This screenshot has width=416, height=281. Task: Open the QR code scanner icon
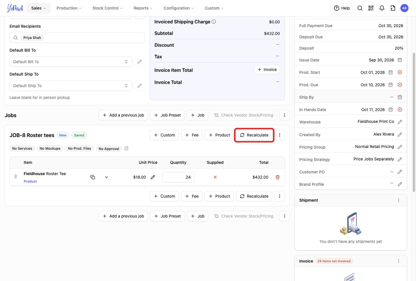(x=371, y=8)
